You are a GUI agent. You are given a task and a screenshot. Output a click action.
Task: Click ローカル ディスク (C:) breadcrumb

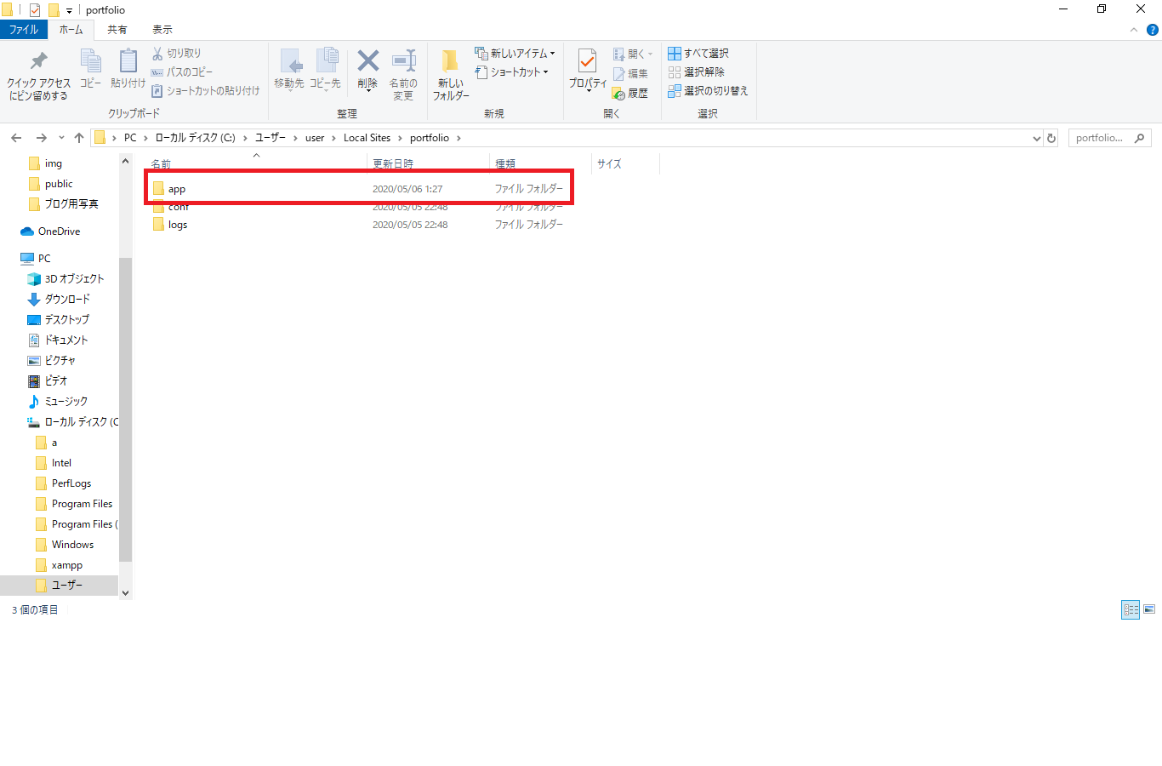tap(196, 138)
